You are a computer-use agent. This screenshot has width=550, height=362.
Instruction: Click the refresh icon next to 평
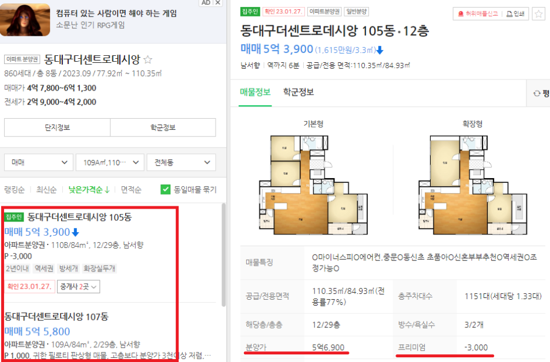536,93
